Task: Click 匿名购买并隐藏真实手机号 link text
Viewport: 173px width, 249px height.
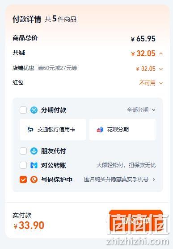Action: [116, 180]
